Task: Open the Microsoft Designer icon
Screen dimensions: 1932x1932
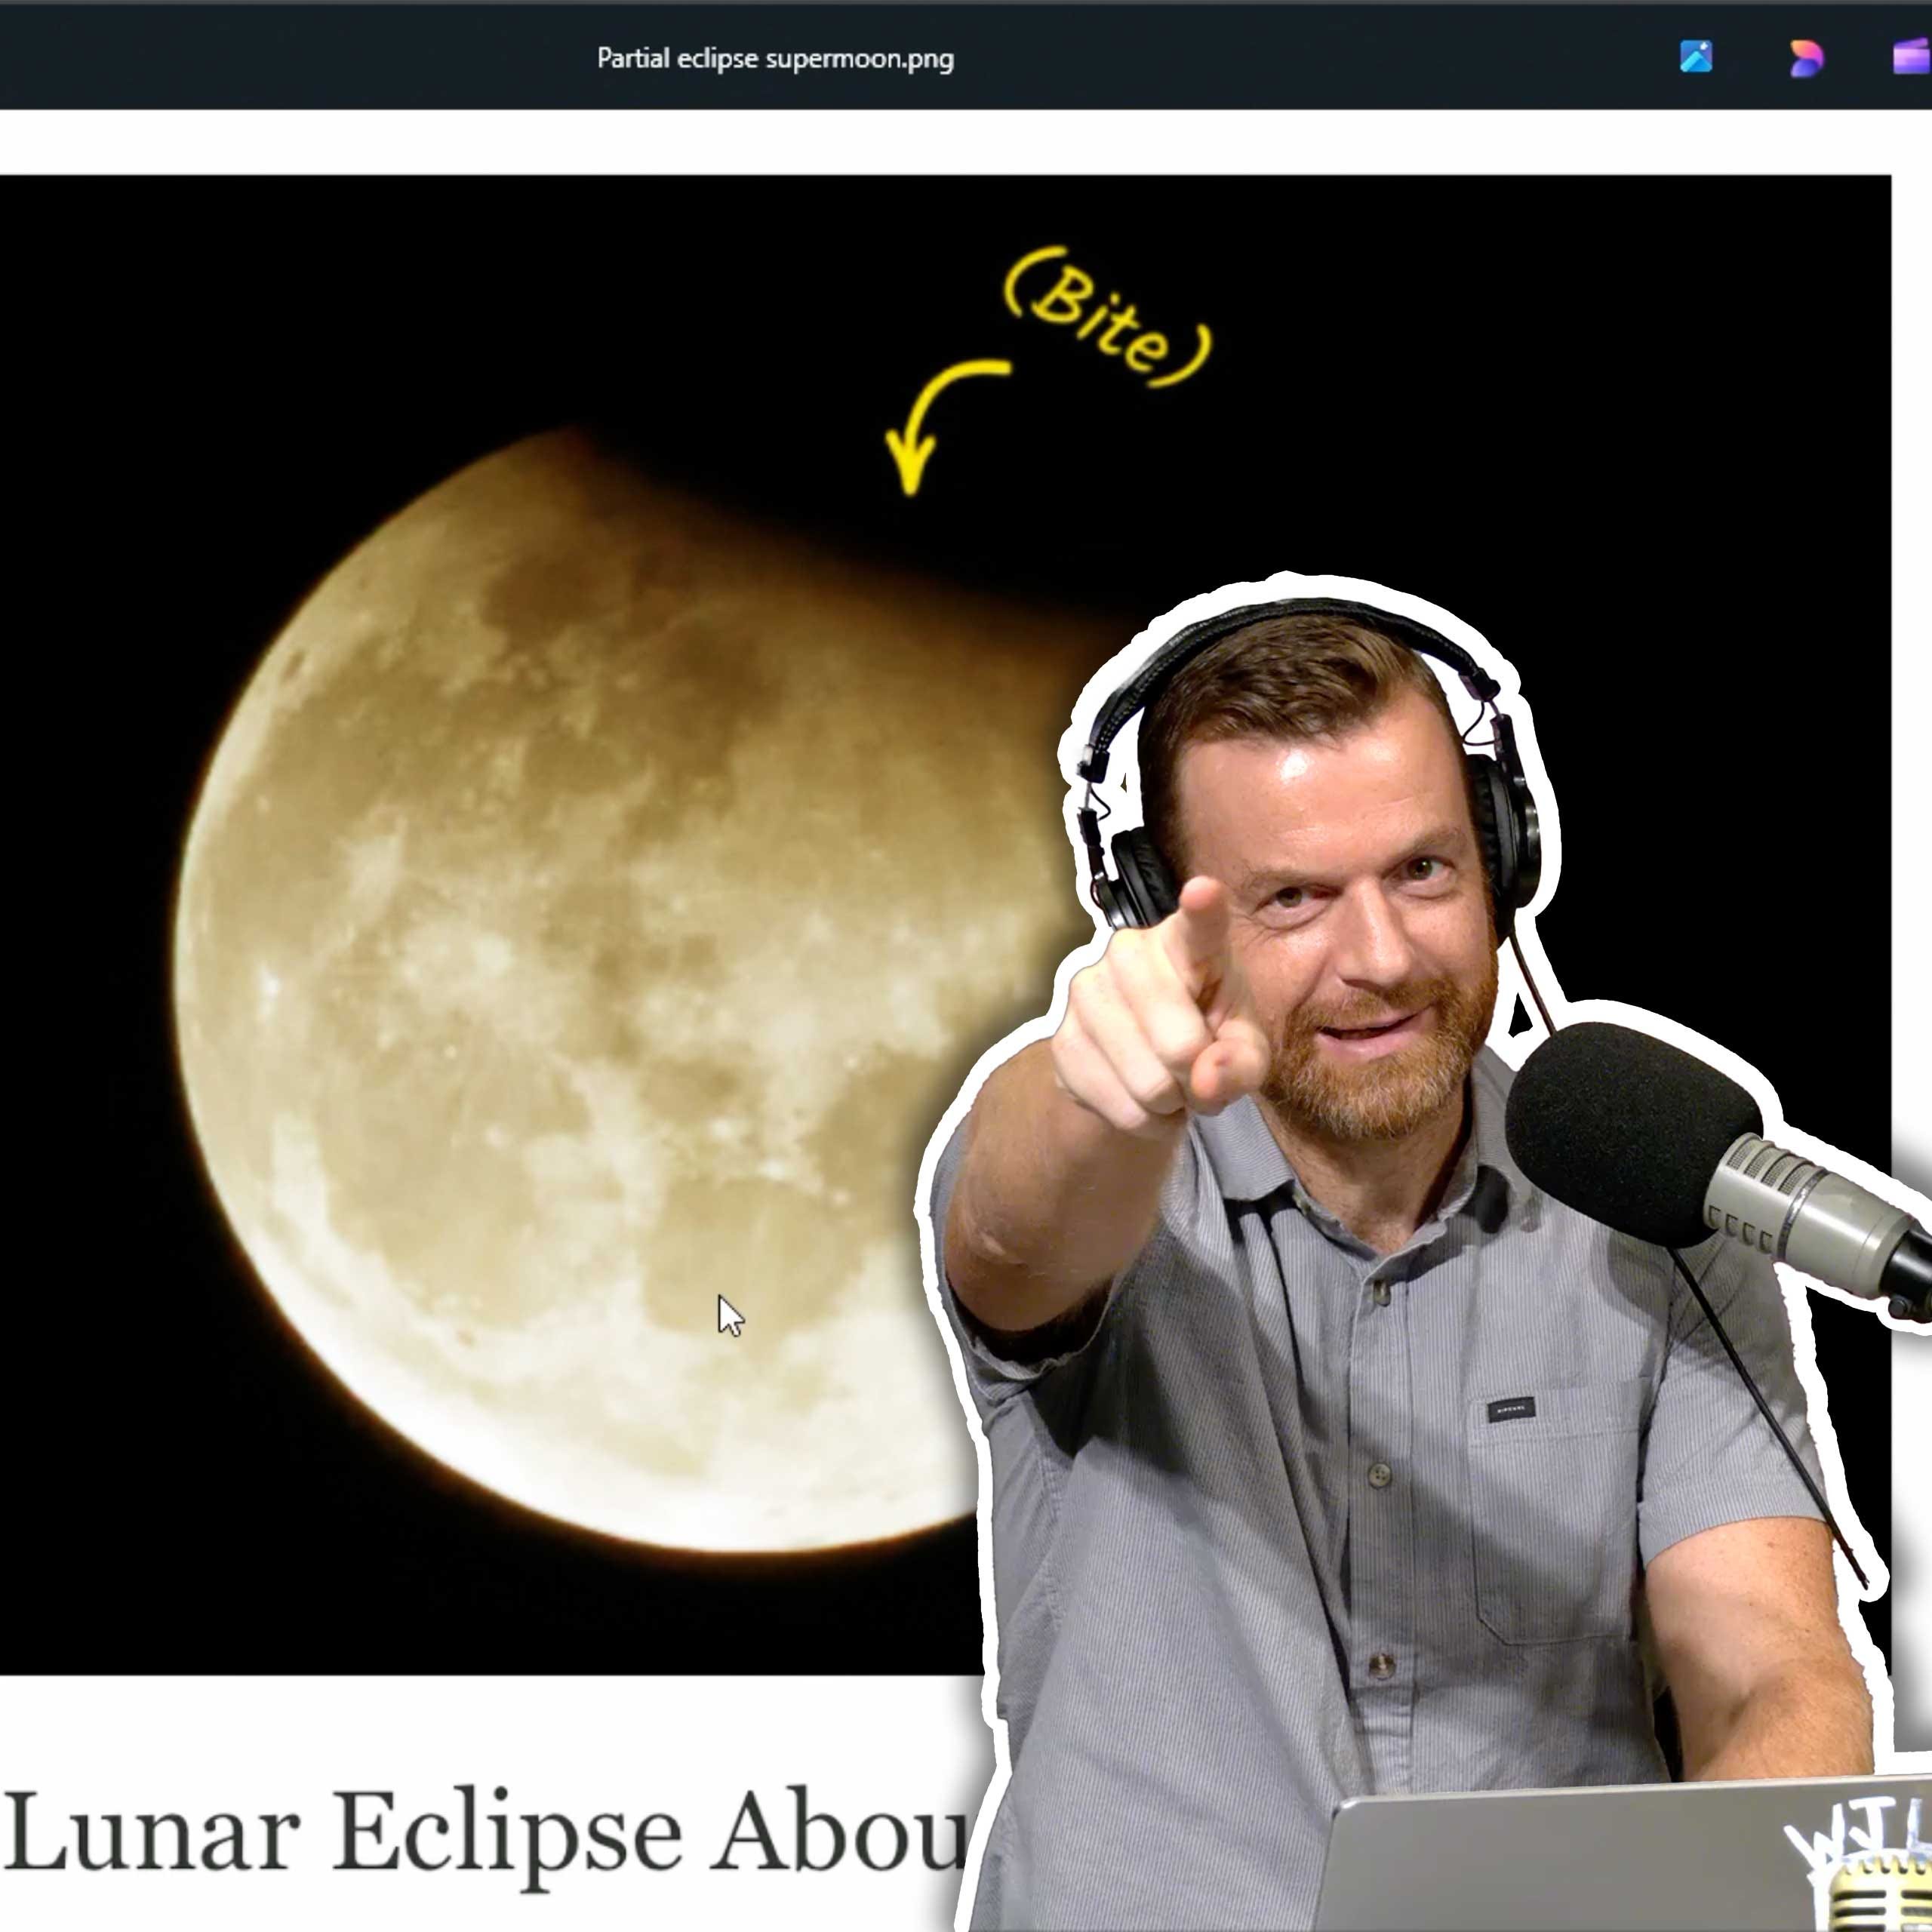Action: coord(1806,57)
